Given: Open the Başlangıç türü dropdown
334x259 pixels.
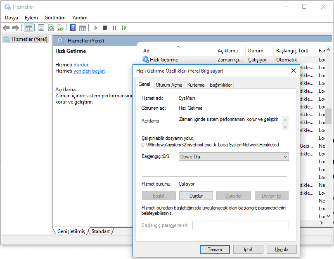Looking at the screenshot, I should [x=234, y=157].
